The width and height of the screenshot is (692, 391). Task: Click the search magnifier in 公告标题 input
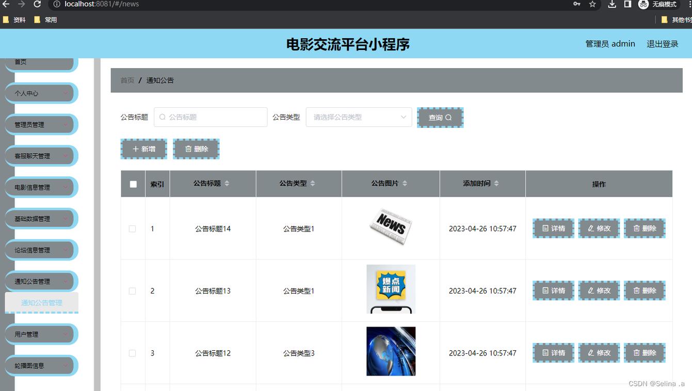(163, 117)
